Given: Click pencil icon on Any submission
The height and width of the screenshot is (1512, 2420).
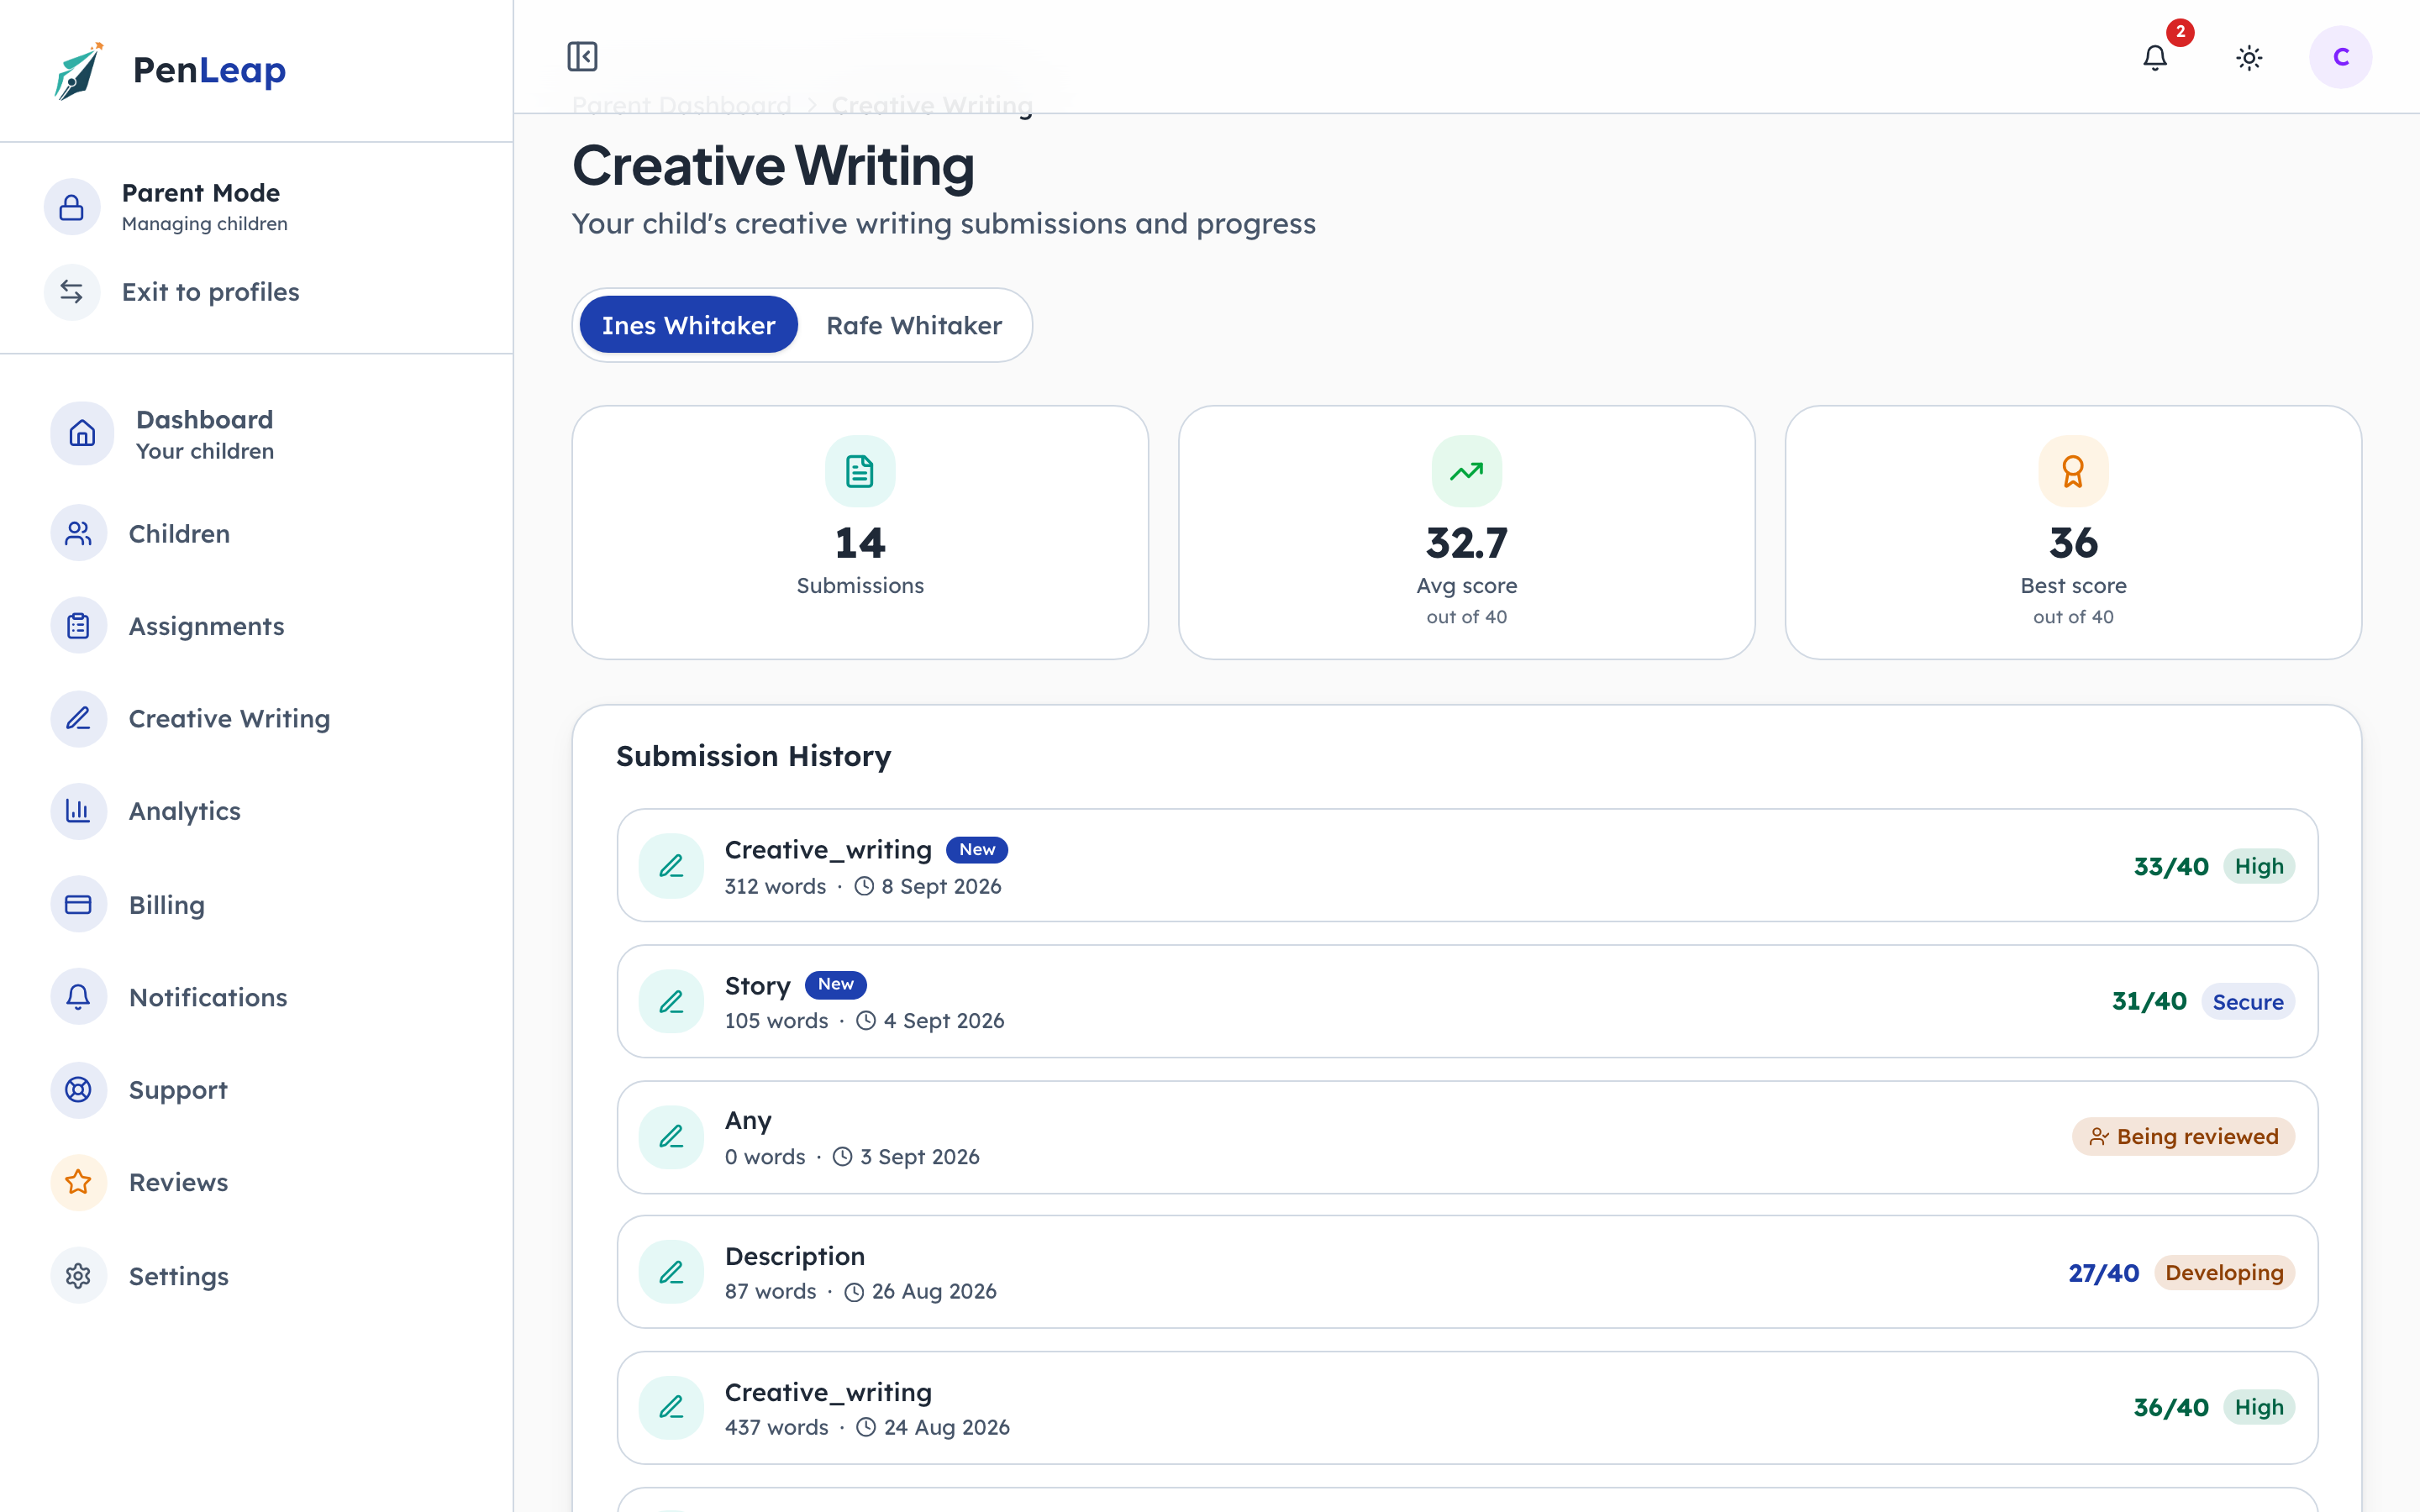Looking at the screenshot, I should pos(671,1137).
